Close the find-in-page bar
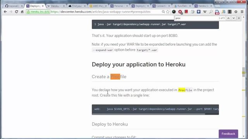The height and width of the screenshot is (139, 248). [x=239, y=18]
